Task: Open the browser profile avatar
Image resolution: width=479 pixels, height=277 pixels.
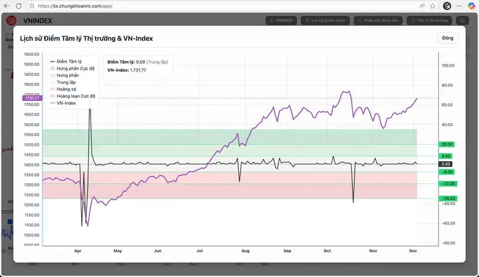Action: (x=447, y=6)
